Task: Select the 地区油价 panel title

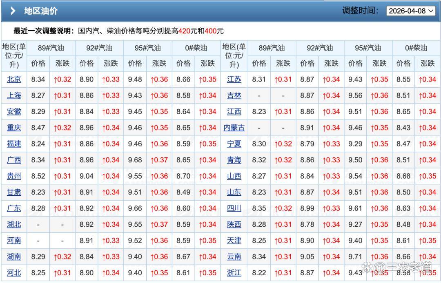Action: pos(41,11)
